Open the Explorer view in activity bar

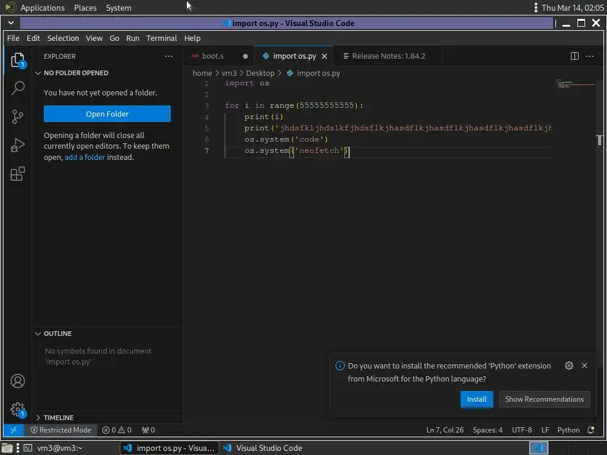17,60
